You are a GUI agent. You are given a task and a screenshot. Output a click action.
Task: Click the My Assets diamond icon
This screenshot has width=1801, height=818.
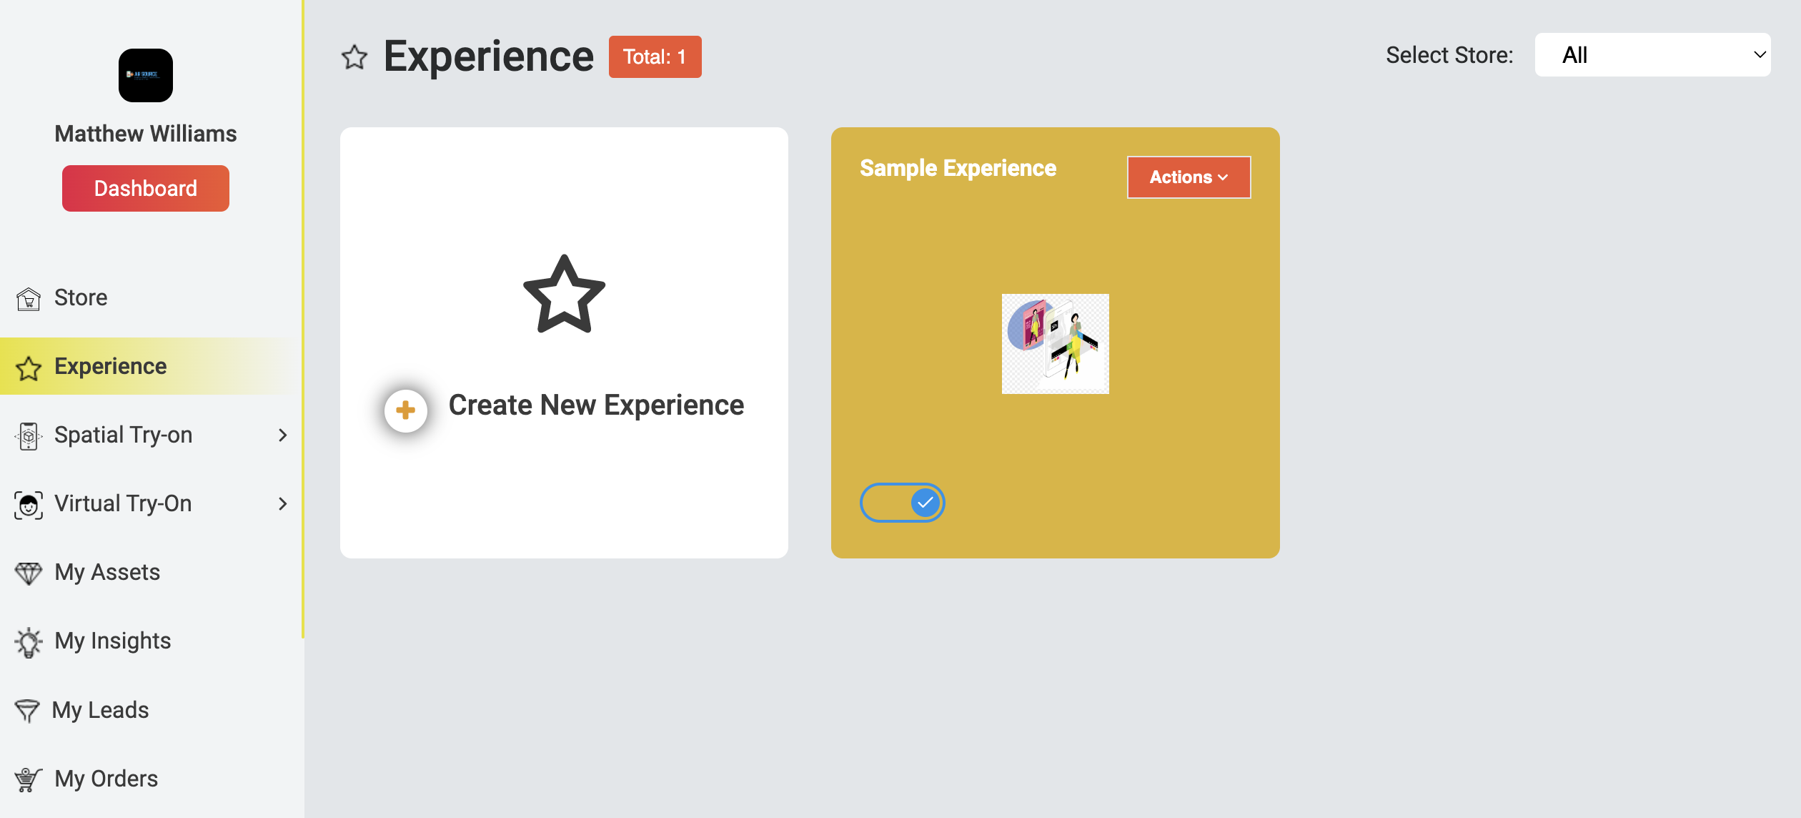29,573
